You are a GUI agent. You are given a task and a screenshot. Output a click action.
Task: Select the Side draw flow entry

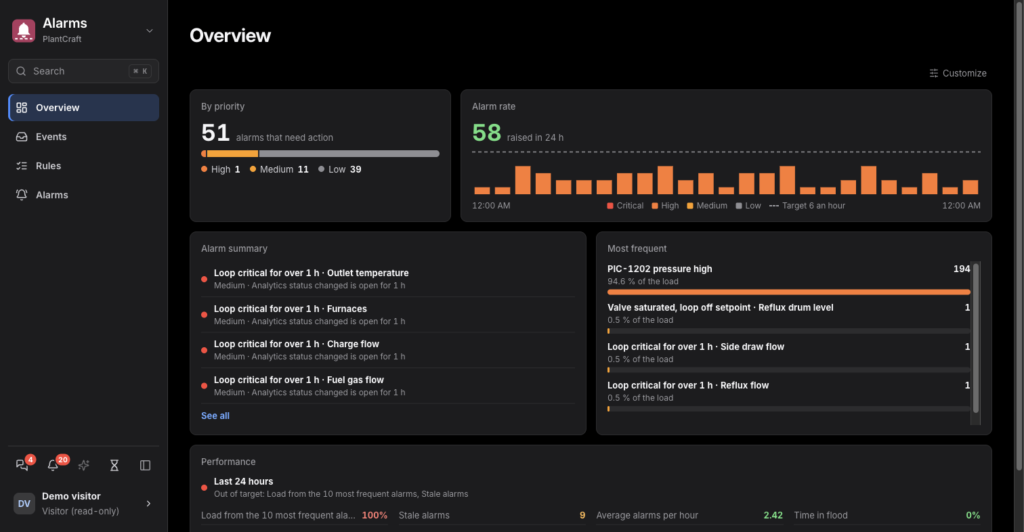pyautogui.click(x=789, y=357)
